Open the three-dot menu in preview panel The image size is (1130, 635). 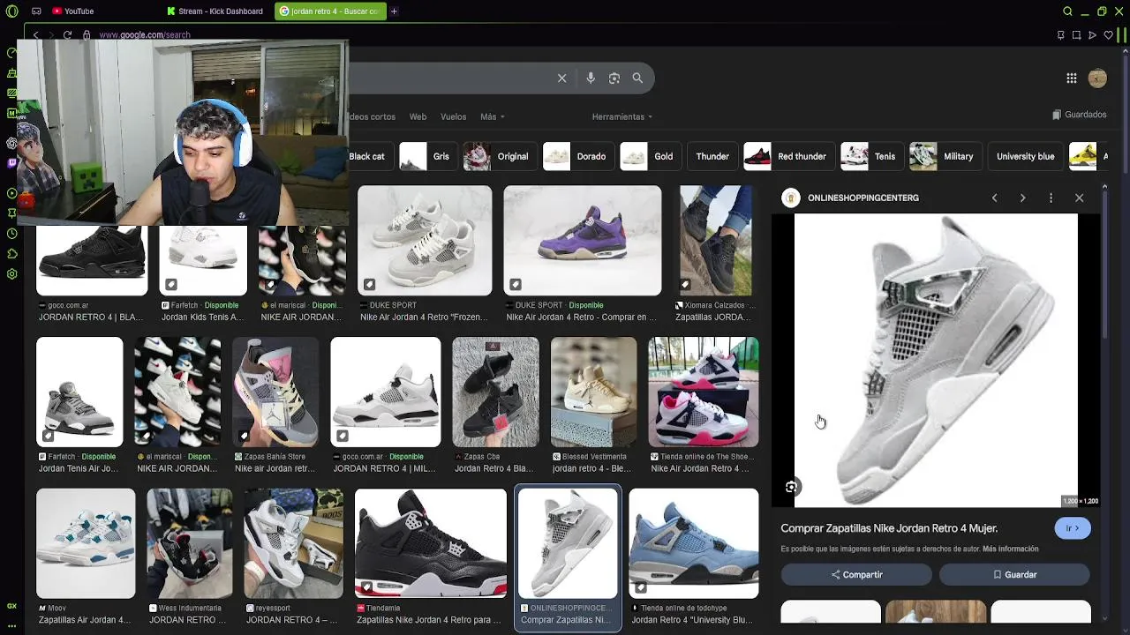pyautogui.click(x=1051, y=198)
